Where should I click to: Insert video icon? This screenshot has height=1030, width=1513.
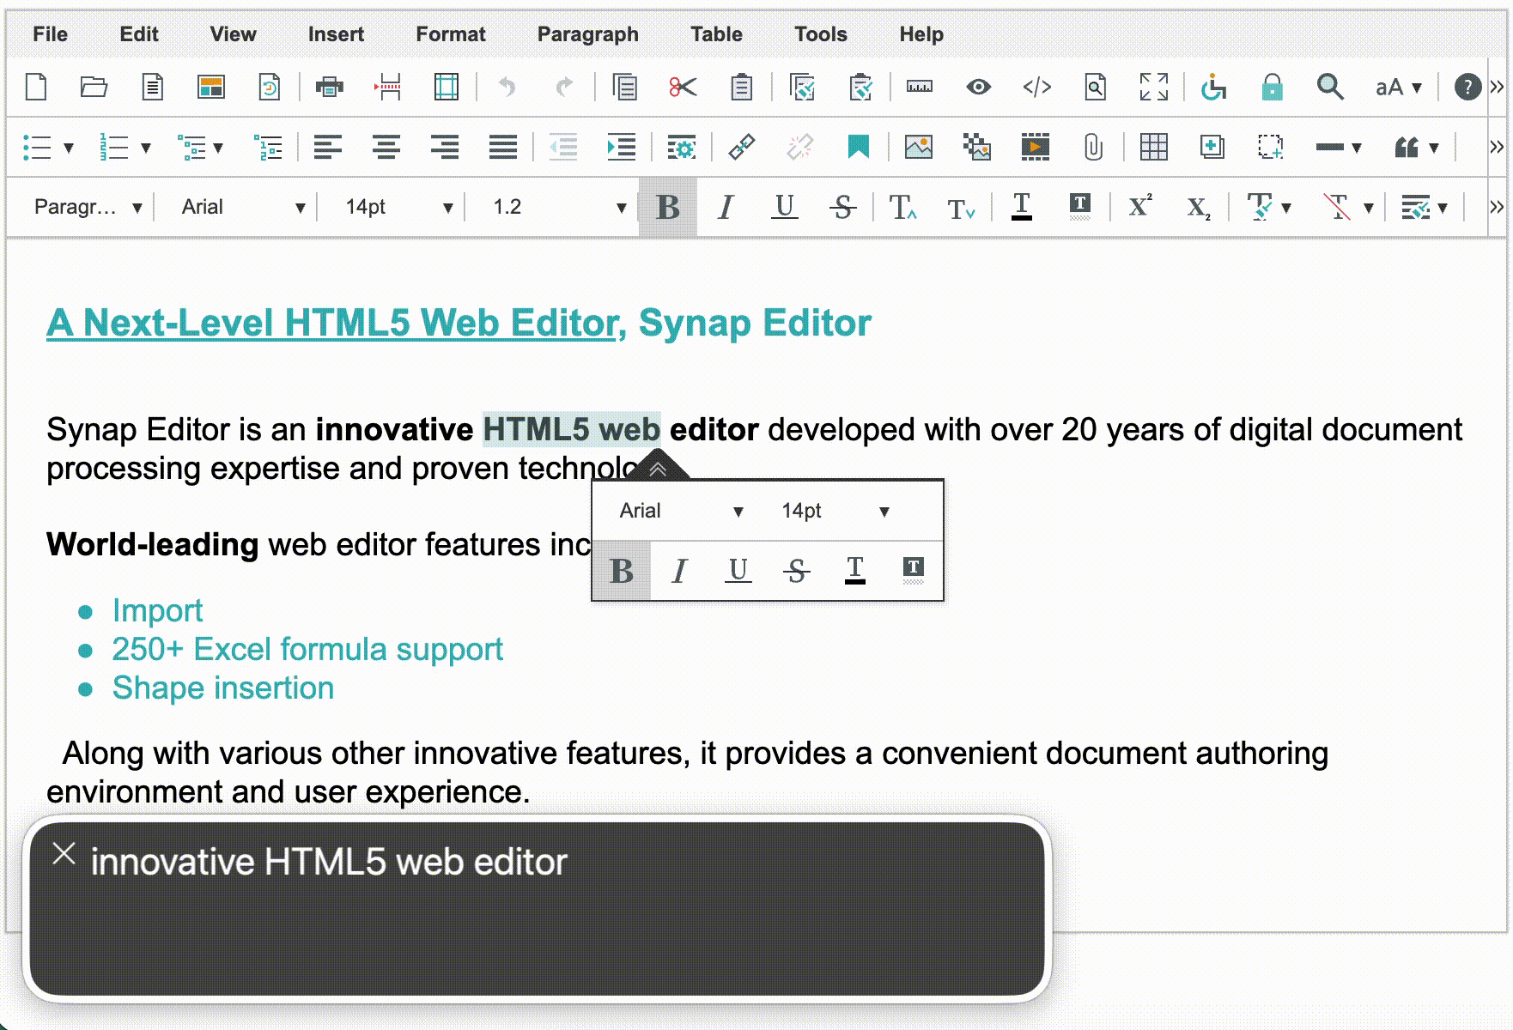pos(1036,147)
